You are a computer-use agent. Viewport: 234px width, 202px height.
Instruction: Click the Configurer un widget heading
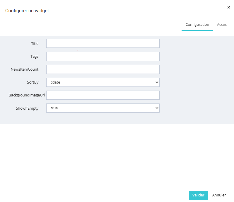pos(27,11)
